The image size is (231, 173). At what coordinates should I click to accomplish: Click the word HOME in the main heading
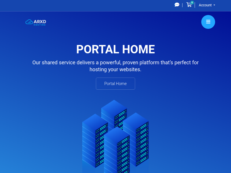pyautogui.click(x=139, y=49)
